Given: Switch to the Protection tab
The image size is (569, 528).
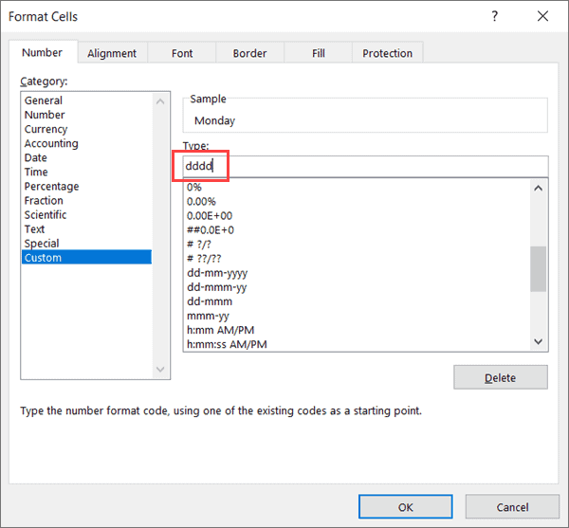Looking at the screenshot, I should (x=387, y=54).
